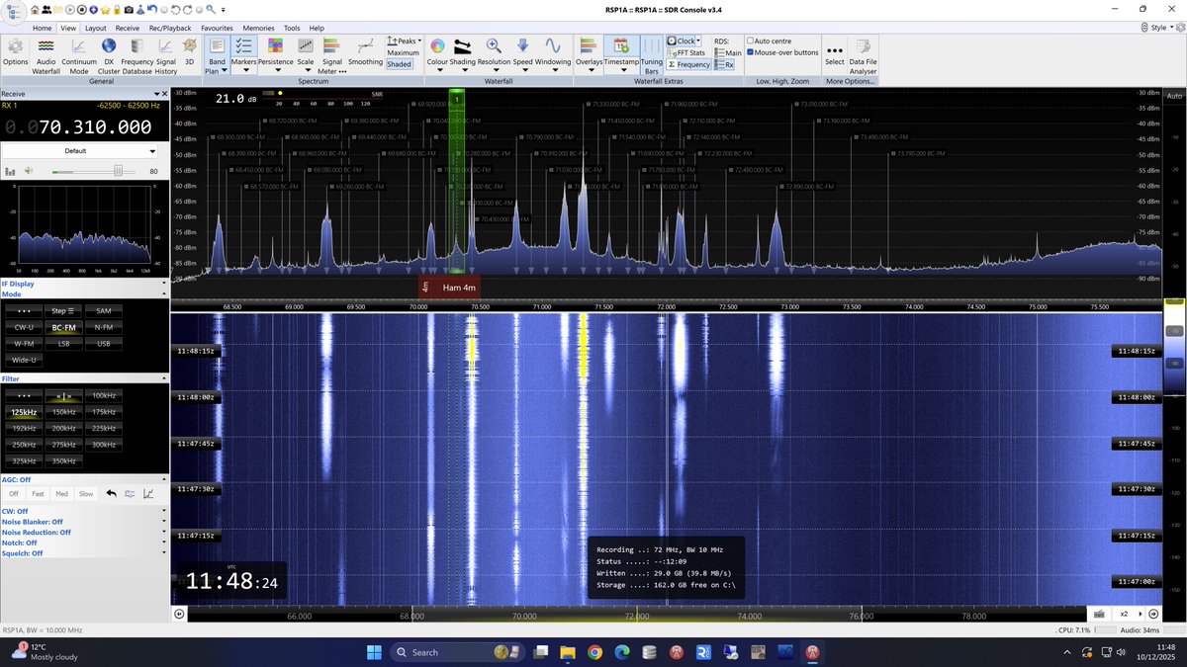
Task: Open File Explorer from the taskbar
Action: (x=568, y=652)
